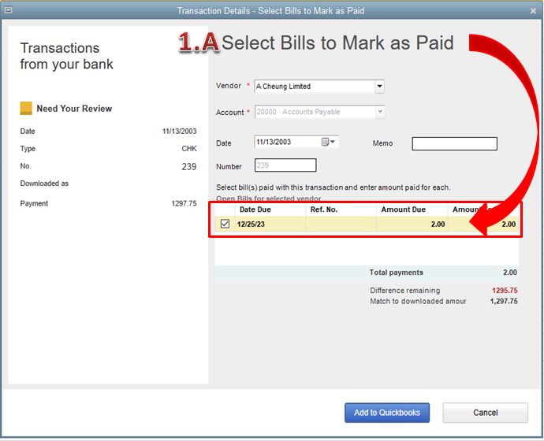Uncheck the 12/25/23 bill checkbox

(x=225, y=224)
